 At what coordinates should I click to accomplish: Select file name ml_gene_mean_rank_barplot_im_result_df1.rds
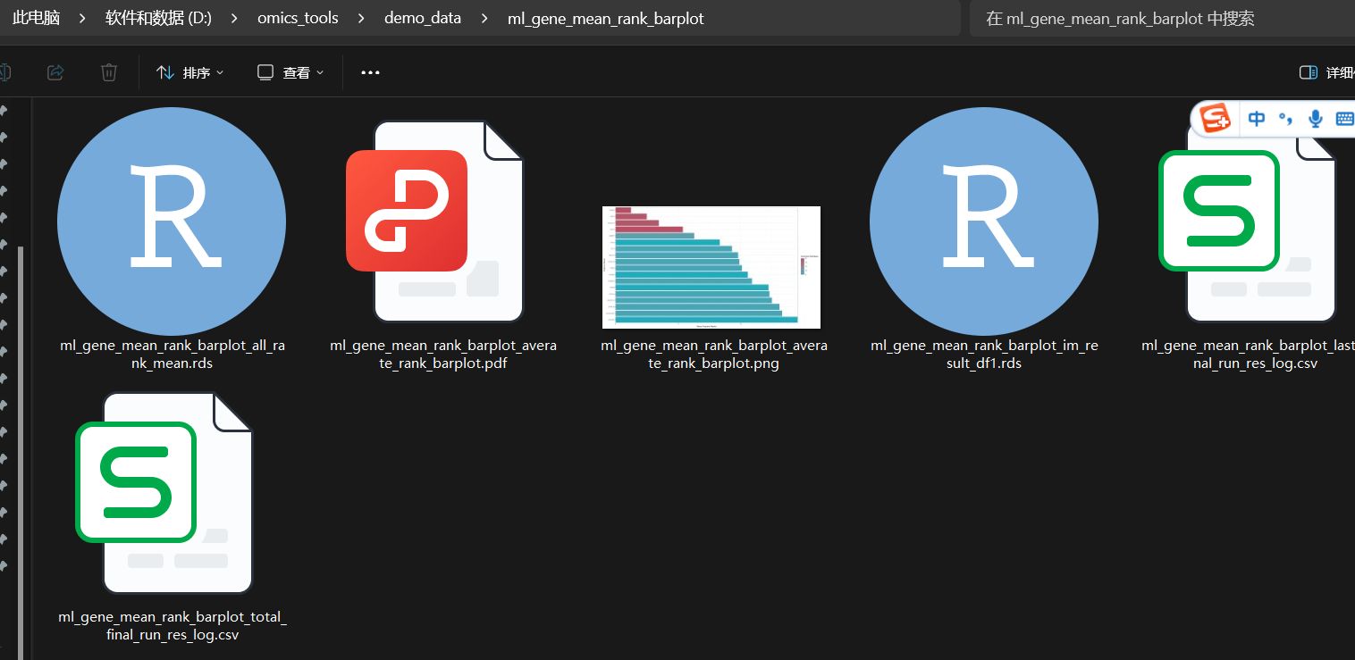point(985,355)
